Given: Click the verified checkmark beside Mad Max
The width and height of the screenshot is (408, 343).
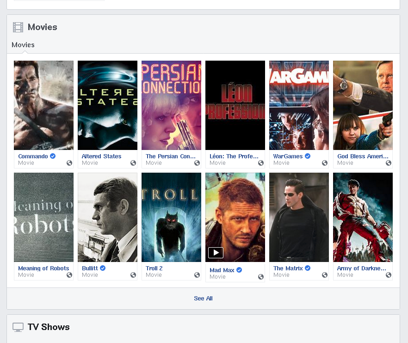Looking at the screenshot, I should [x=239, y=270].
